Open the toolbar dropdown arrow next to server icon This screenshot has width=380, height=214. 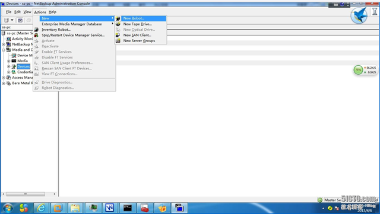(12, 20)
